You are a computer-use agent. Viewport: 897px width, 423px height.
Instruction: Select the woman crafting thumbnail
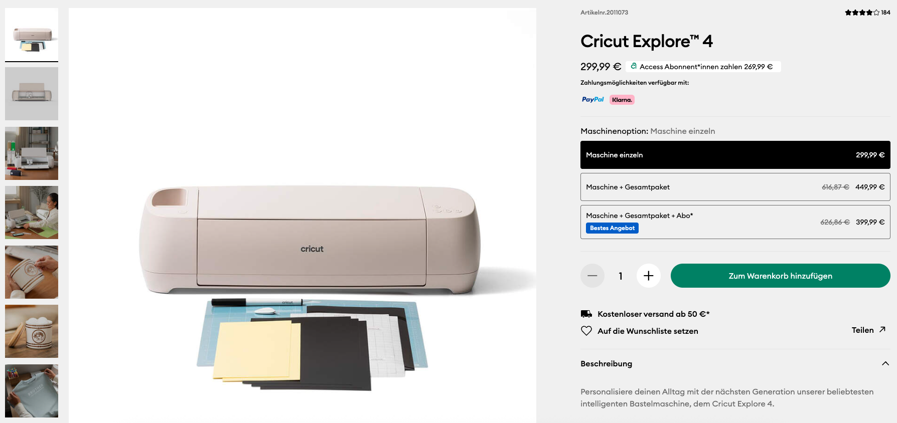click(x=31, y=213)
